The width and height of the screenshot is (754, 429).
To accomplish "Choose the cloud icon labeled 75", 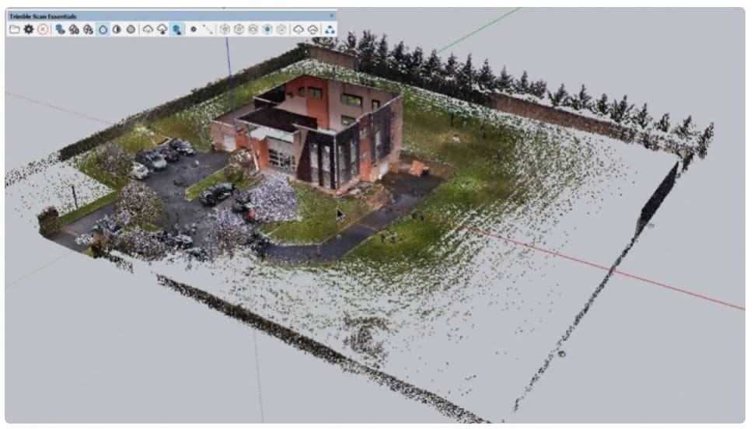I will click(88, 30).
